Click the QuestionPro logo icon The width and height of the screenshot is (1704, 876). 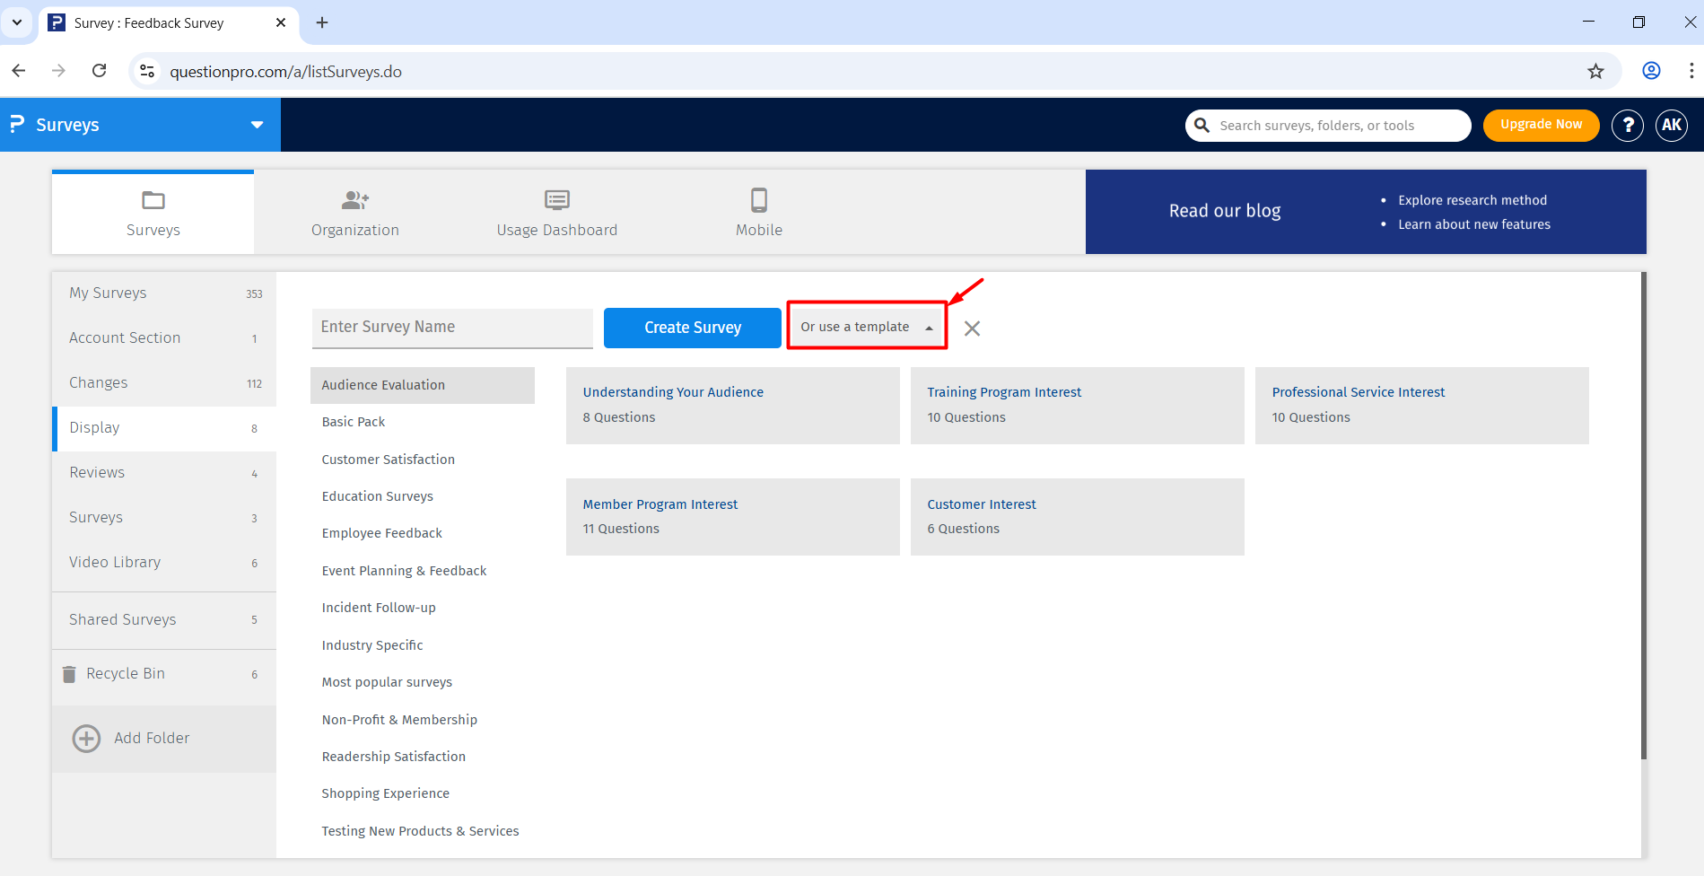click(x=16, y=124)
